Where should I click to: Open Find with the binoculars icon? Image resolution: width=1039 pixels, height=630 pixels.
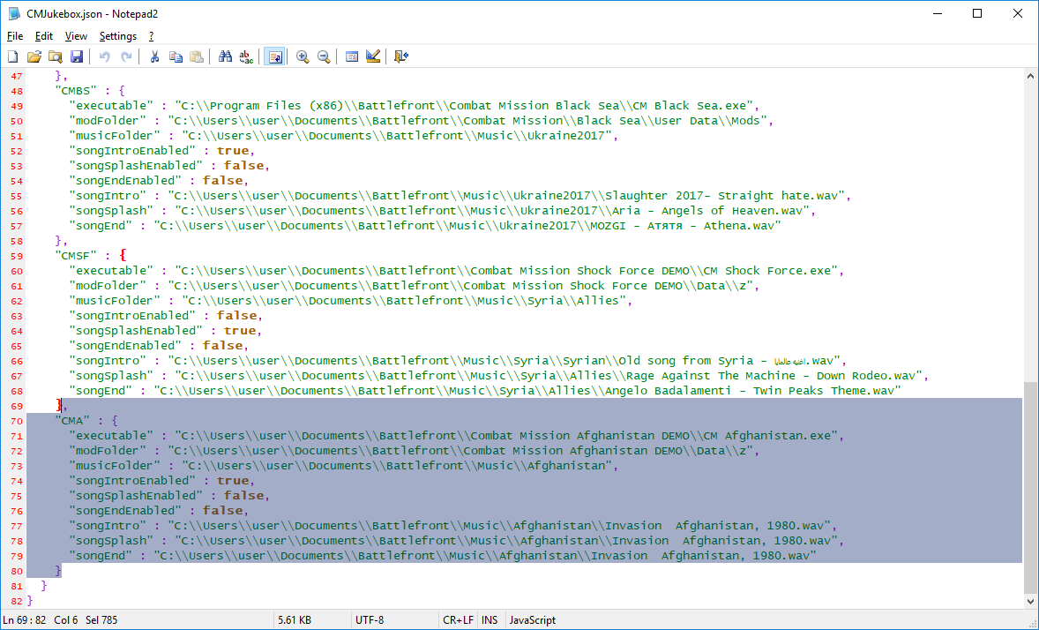225,57
